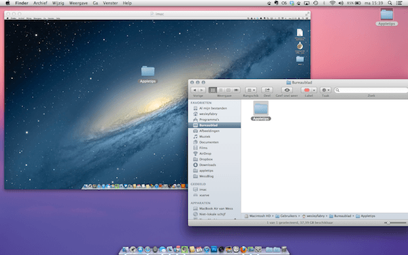This screenshot has height=255, width=408.
Task: Click the Dropbox menu bar icon
Action: [x=292, y=3]
